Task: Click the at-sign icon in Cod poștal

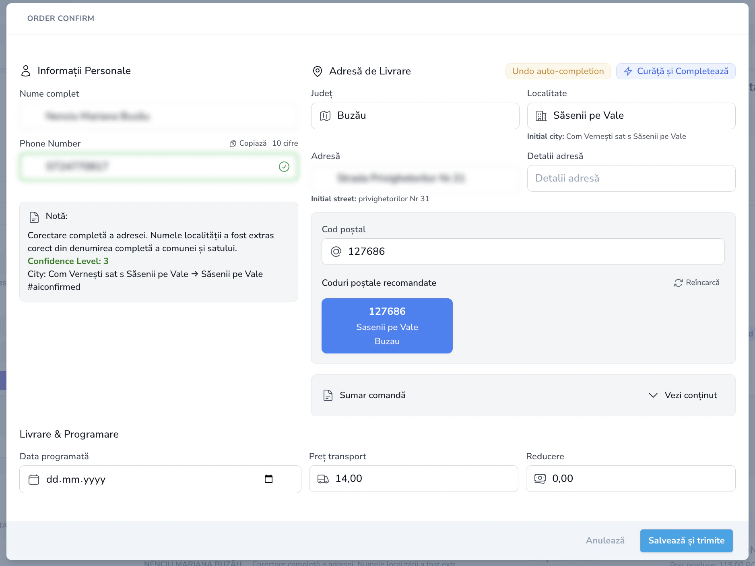Action: tap(336, 252)
